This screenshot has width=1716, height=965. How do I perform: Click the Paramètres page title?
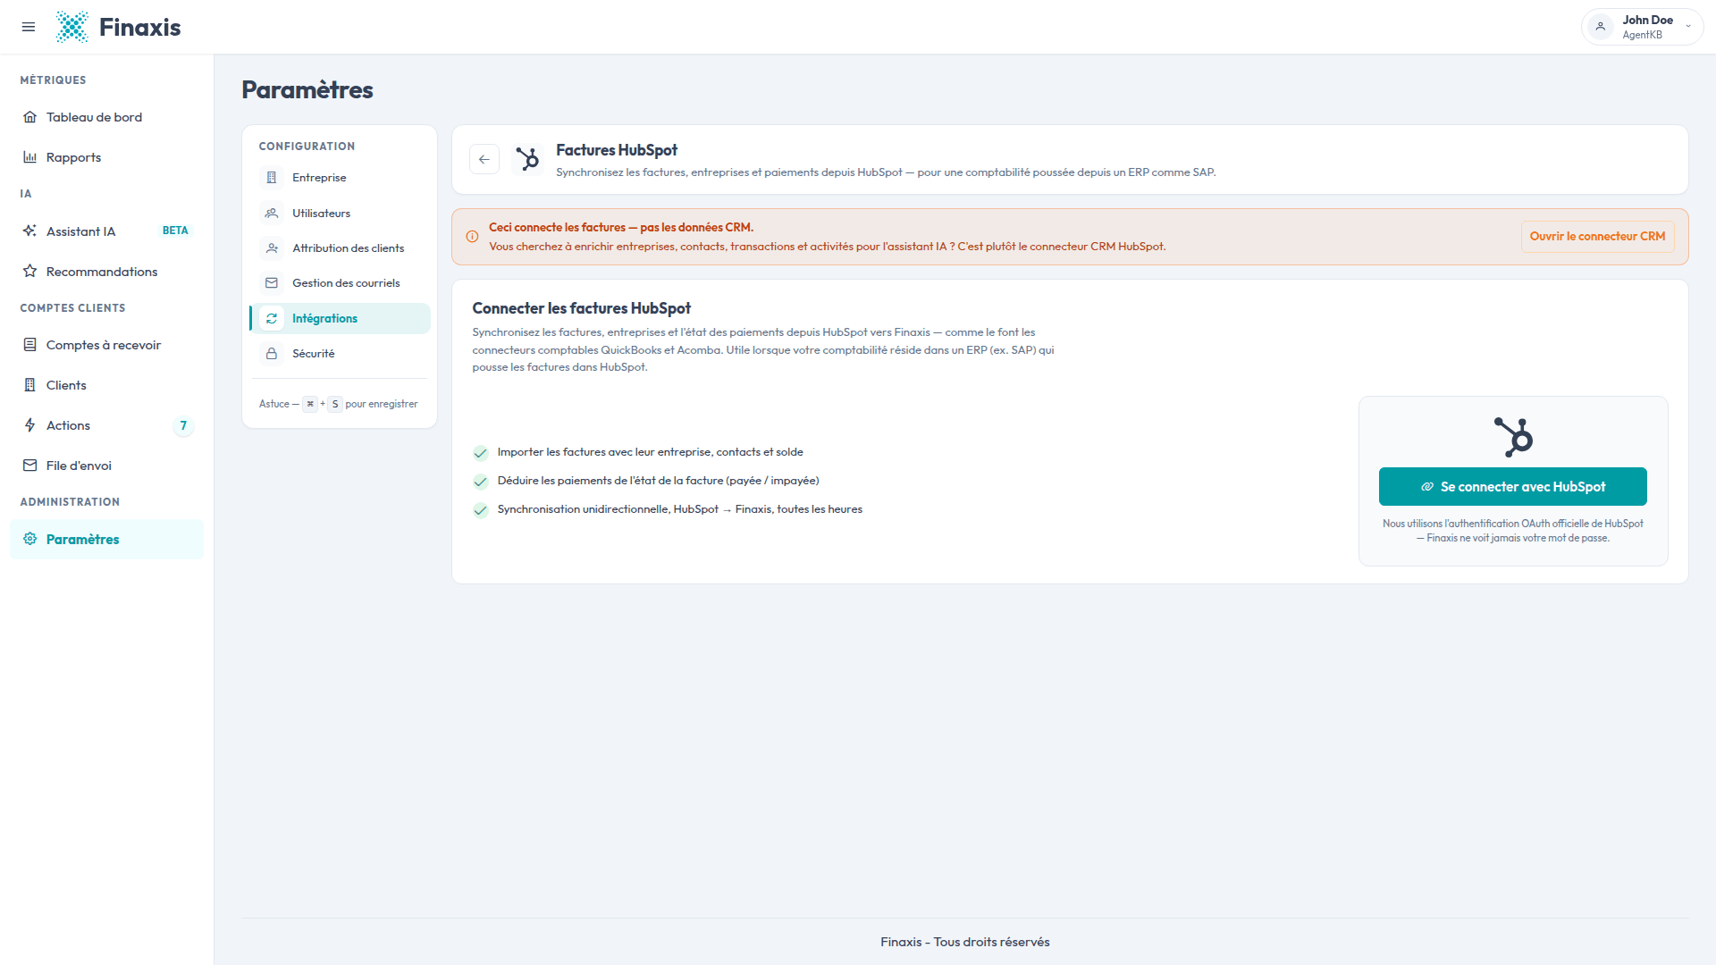click(x=307, y=89)
